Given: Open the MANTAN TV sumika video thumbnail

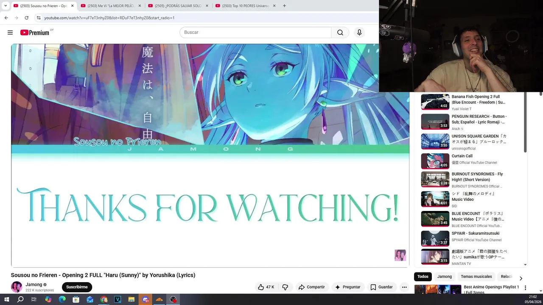Looking at the screenshot, I should (435, 256).
